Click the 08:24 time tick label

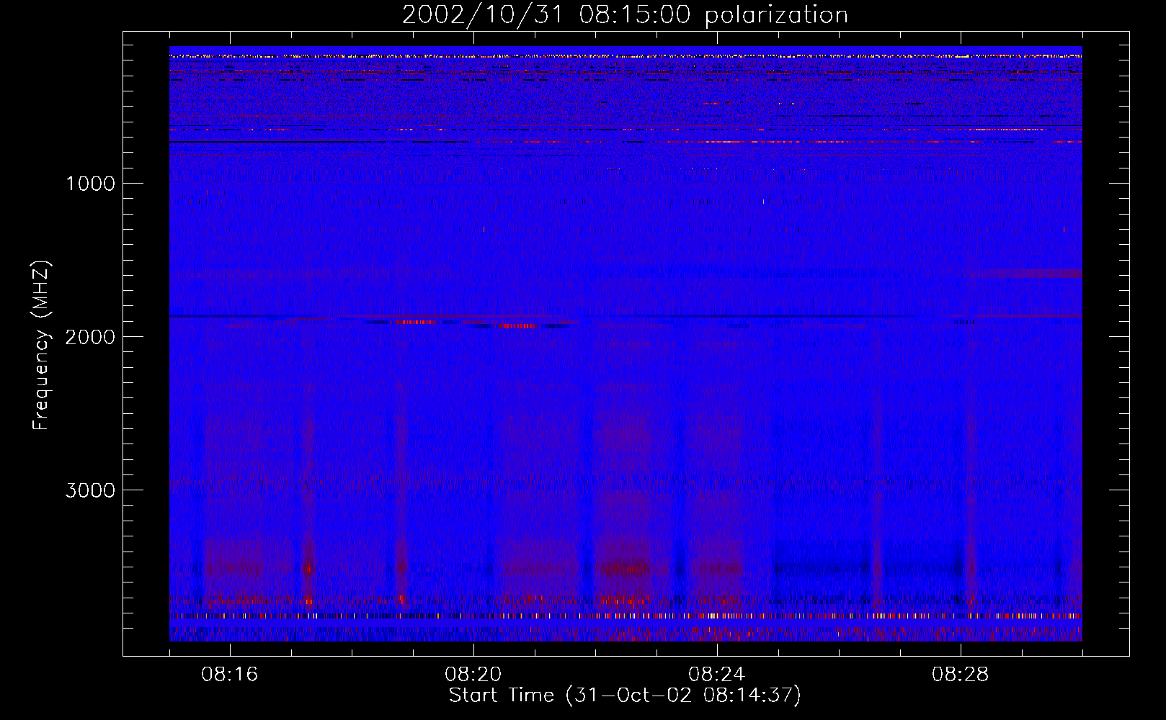[x=717, y=675]
